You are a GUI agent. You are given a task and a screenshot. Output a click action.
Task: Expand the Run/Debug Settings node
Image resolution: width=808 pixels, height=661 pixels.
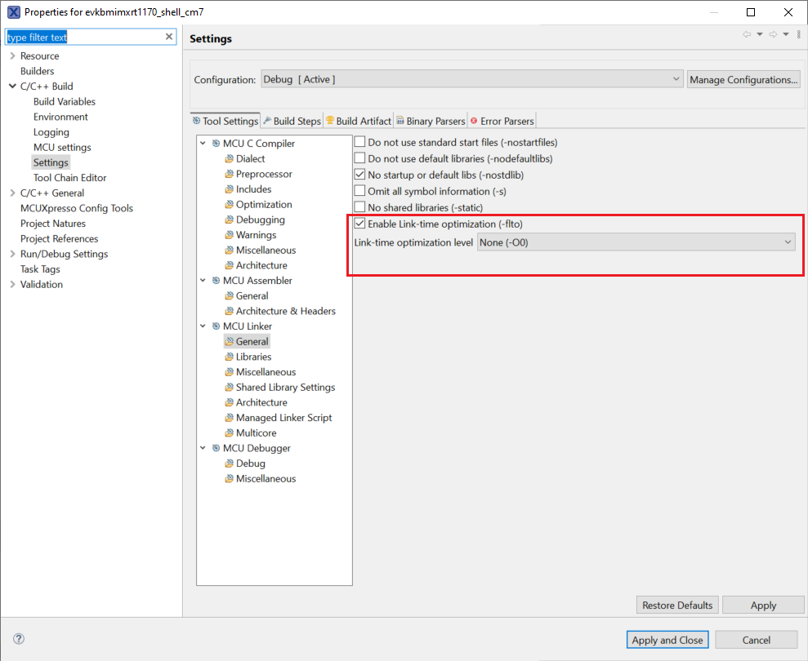(x=12, y=254)
